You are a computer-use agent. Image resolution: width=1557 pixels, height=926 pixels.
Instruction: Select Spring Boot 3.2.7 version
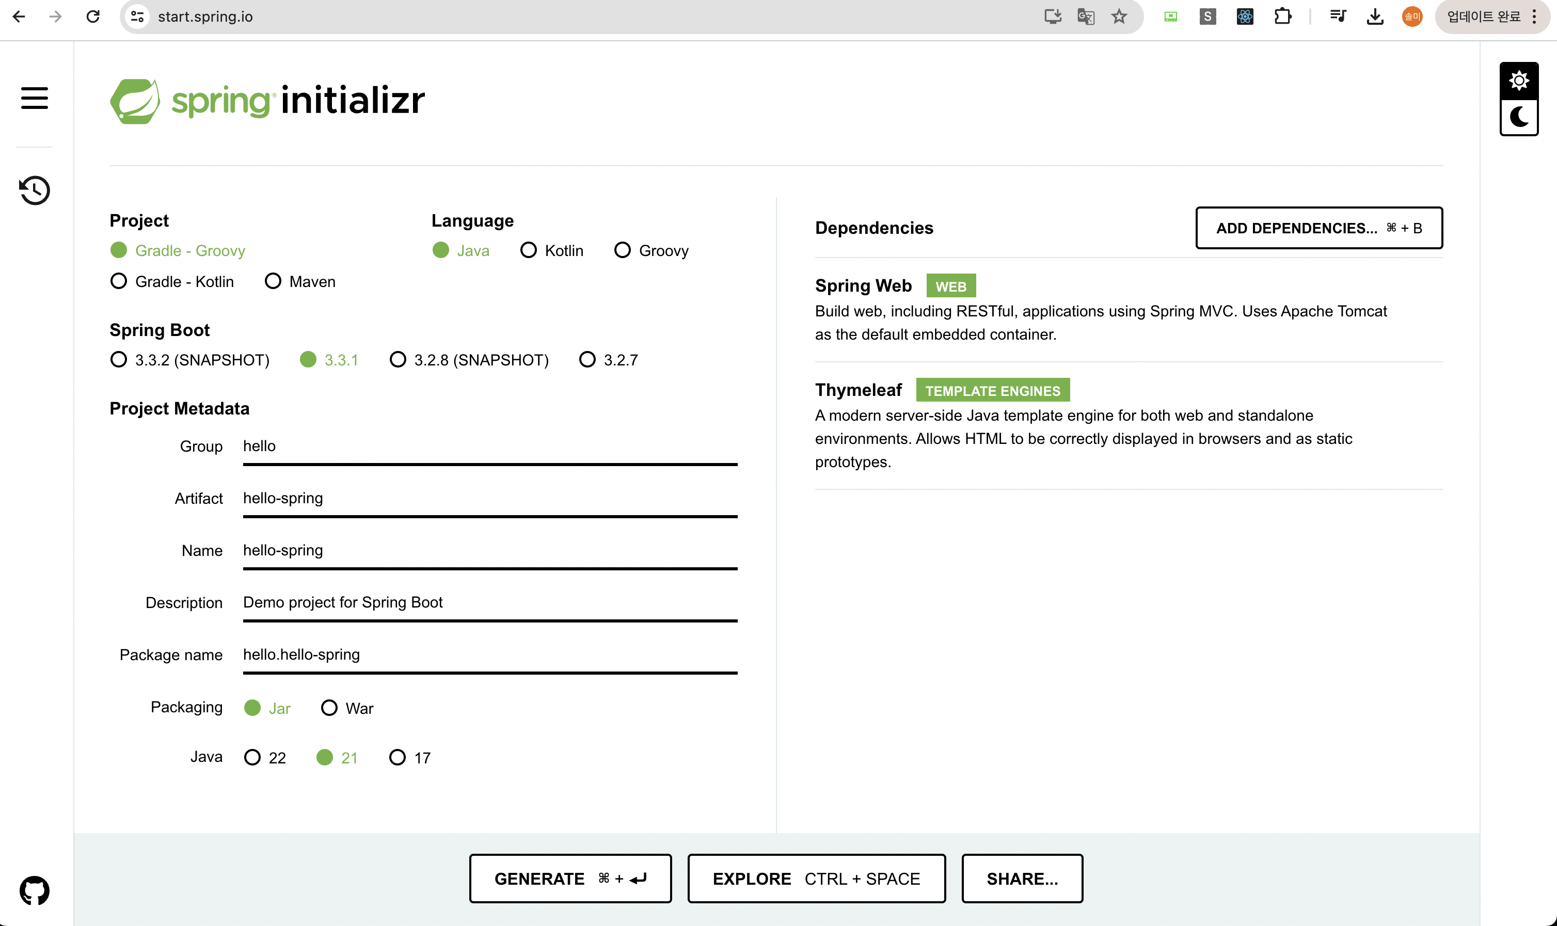(587, 359)
